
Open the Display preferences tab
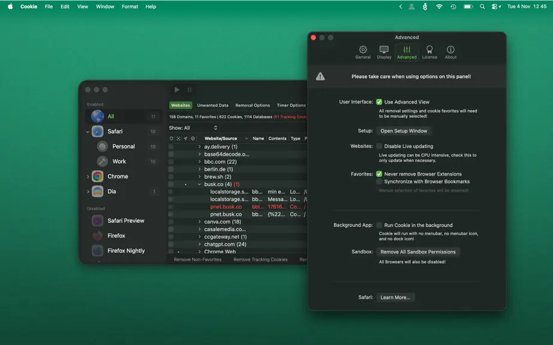[x=384, y=52]
